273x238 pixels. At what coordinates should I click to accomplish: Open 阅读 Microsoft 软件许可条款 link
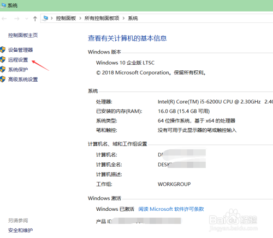pos(171,209)
